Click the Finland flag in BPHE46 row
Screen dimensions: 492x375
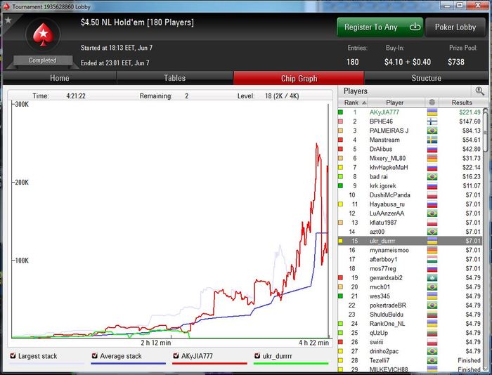click(432, 121)
